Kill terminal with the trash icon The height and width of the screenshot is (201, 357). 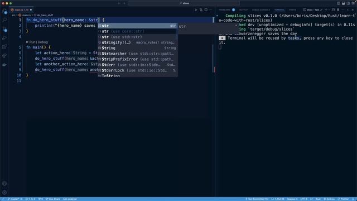click(x=338, y=10)
